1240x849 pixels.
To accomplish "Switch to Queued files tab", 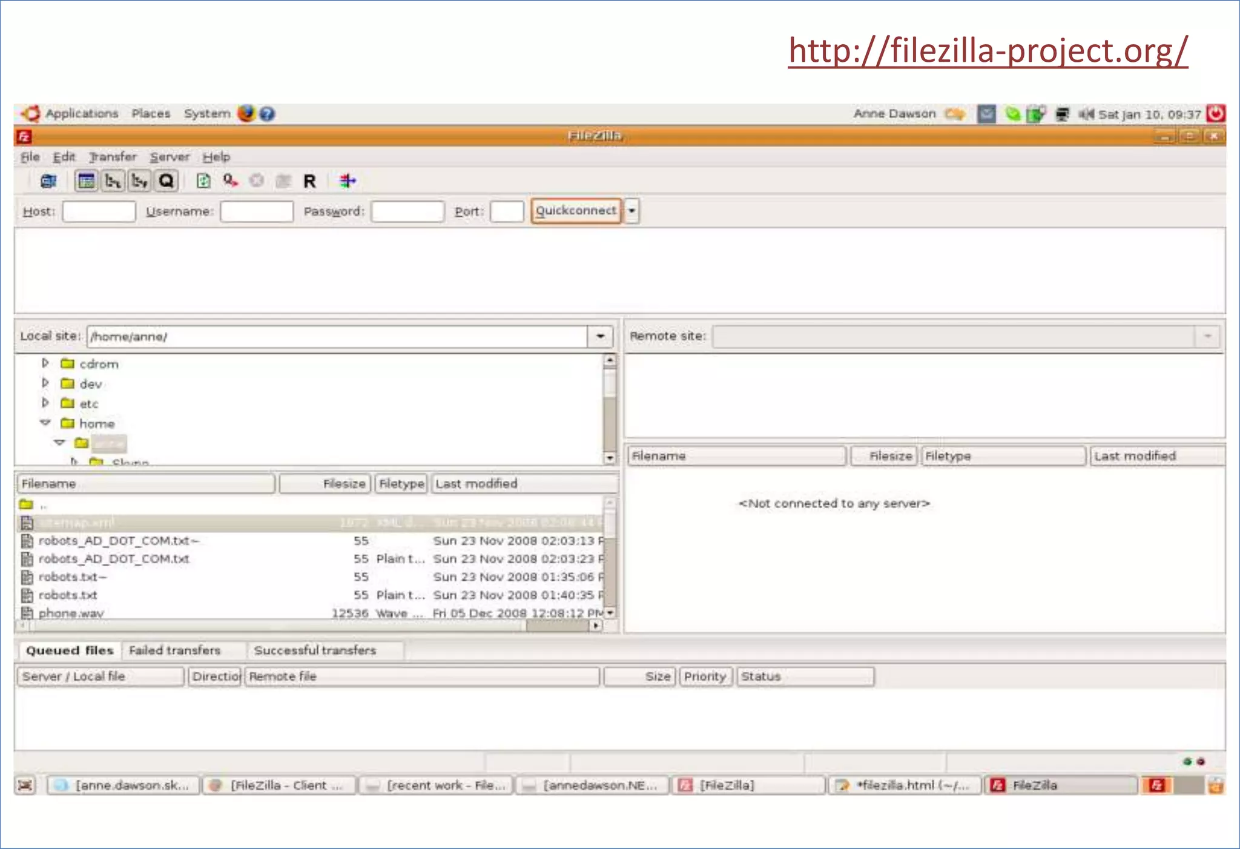I will point(70,650).
